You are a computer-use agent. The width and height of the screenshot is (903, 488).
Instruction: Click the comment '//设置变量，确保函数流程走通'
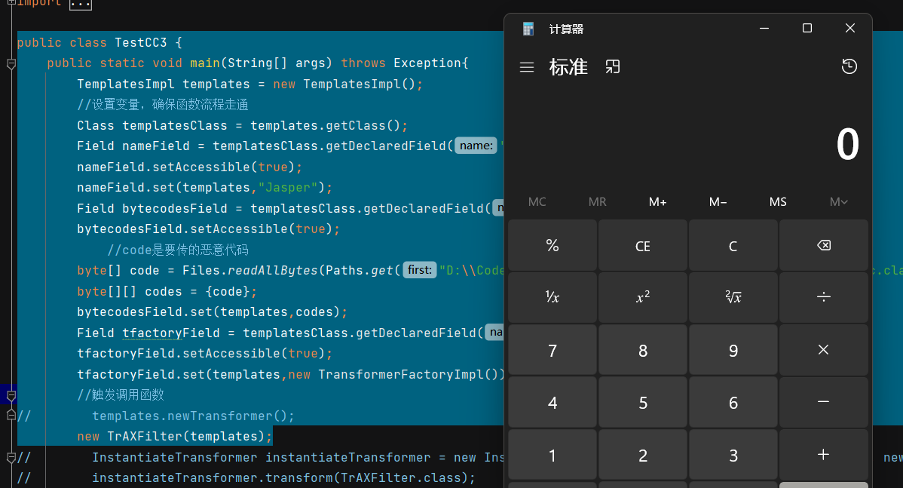[x=162, y=105]
